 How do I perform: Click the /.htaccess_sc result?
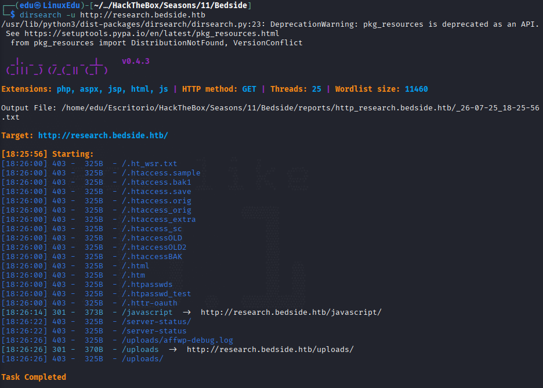click(x=151, y=229)
